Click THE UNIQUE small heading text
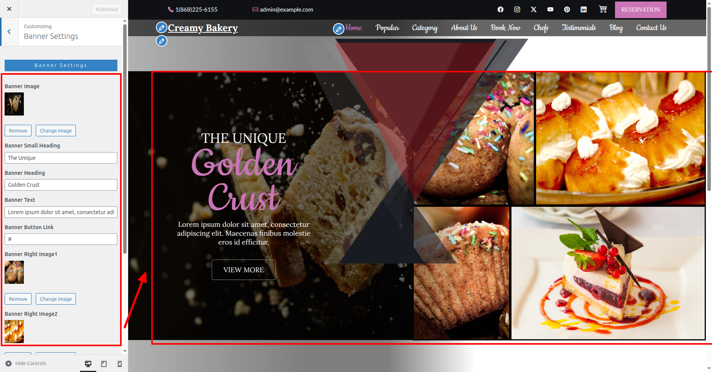The width and height of the screenshot is (712, 372). 244,138
